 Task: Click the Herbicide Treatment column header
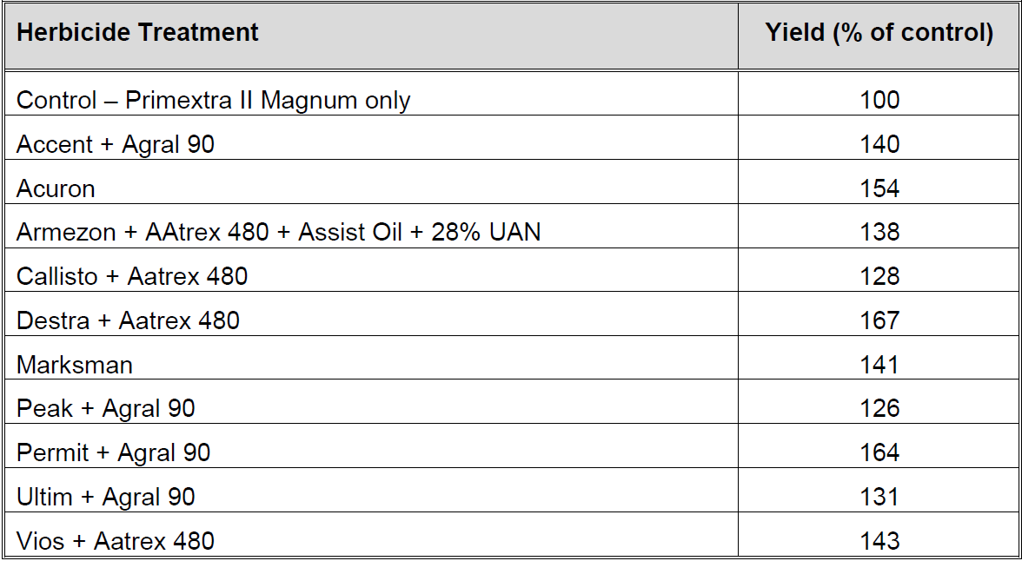click(x=137, y=33)
